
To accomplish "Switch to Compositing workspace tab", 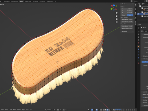I will 14,1.
